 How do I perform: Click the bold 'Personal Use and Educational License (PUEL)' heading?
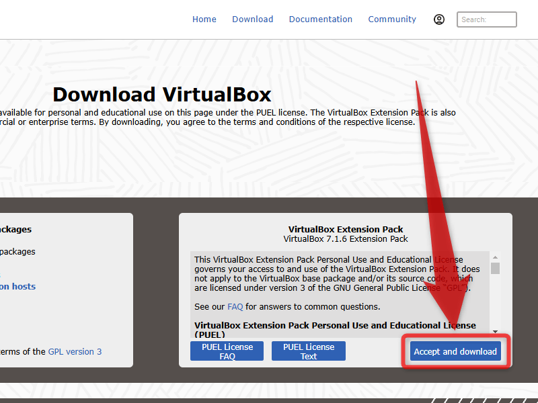(335, 330)
